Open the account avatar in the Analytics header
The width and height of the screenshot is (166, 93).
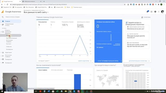click(x=162, y=12)
